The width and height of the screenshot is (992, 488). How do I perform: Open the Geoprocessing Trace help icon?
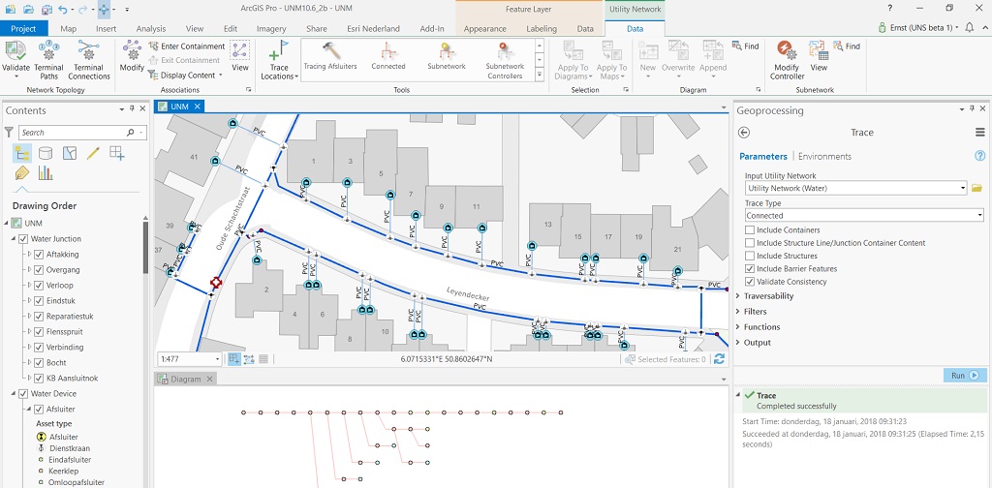pyautogui.click(x=980, y=156)
